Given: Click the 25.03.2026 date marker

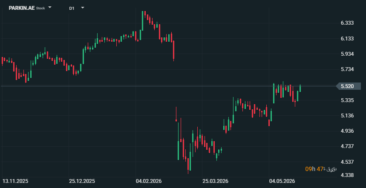Looking at the screenshot, I should 215,181.
